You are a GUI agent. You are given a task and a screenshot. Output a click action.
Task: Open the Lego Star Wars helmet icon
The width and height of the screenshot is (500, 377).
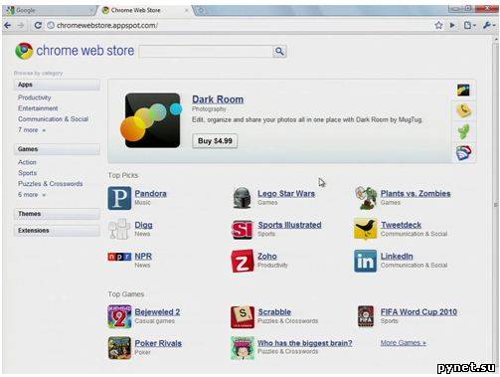pos(242,198)
